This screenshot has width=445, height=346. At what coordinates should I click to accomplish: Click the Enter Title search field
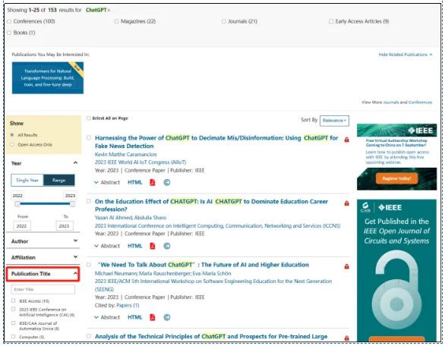43,289
